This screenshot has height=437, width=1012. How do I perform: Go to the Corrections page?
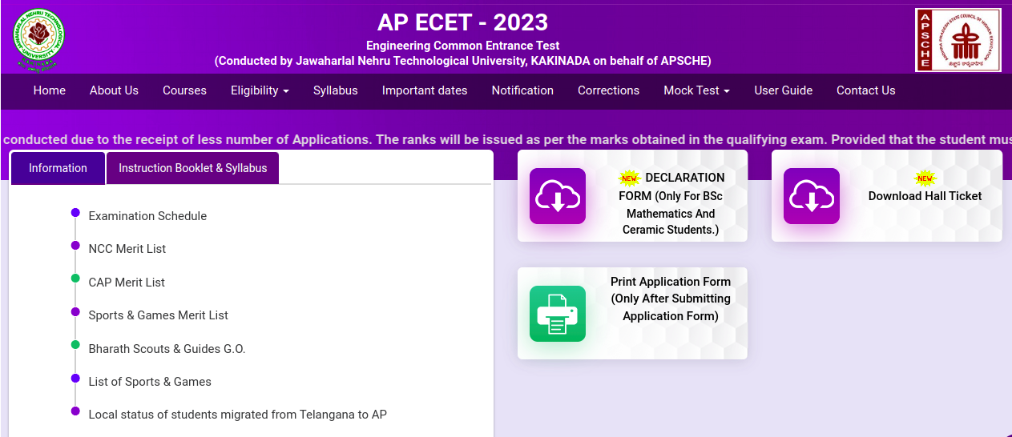click(608, 90)
